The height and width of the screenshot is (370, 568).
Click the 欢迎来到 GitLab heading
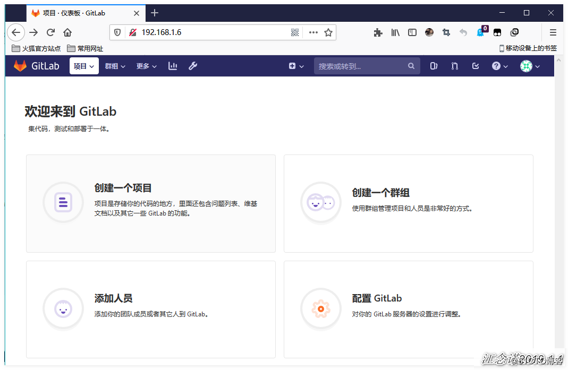coord(71,111)
